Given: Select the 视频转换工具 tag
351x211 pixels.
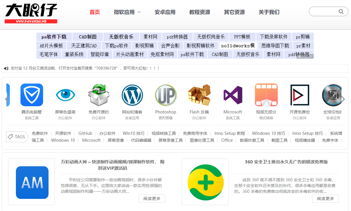Looking at the screenshot, I should (164, 133).
